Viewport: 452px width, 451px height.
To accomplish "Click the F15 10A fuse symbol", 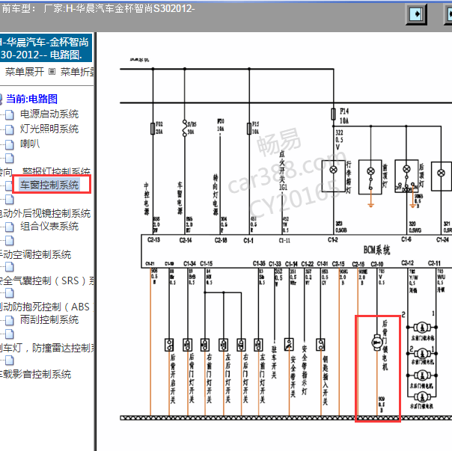I will tap(249, 129).
